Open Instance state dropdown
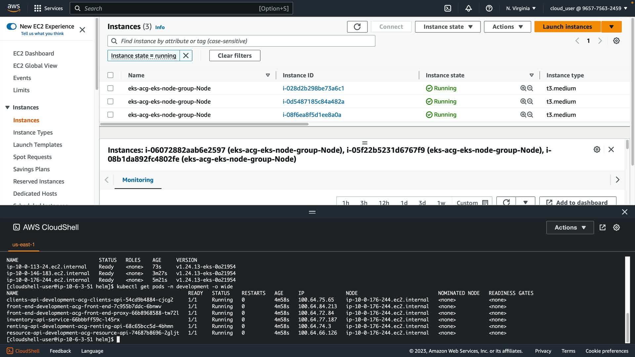 (x=447, y=27)
